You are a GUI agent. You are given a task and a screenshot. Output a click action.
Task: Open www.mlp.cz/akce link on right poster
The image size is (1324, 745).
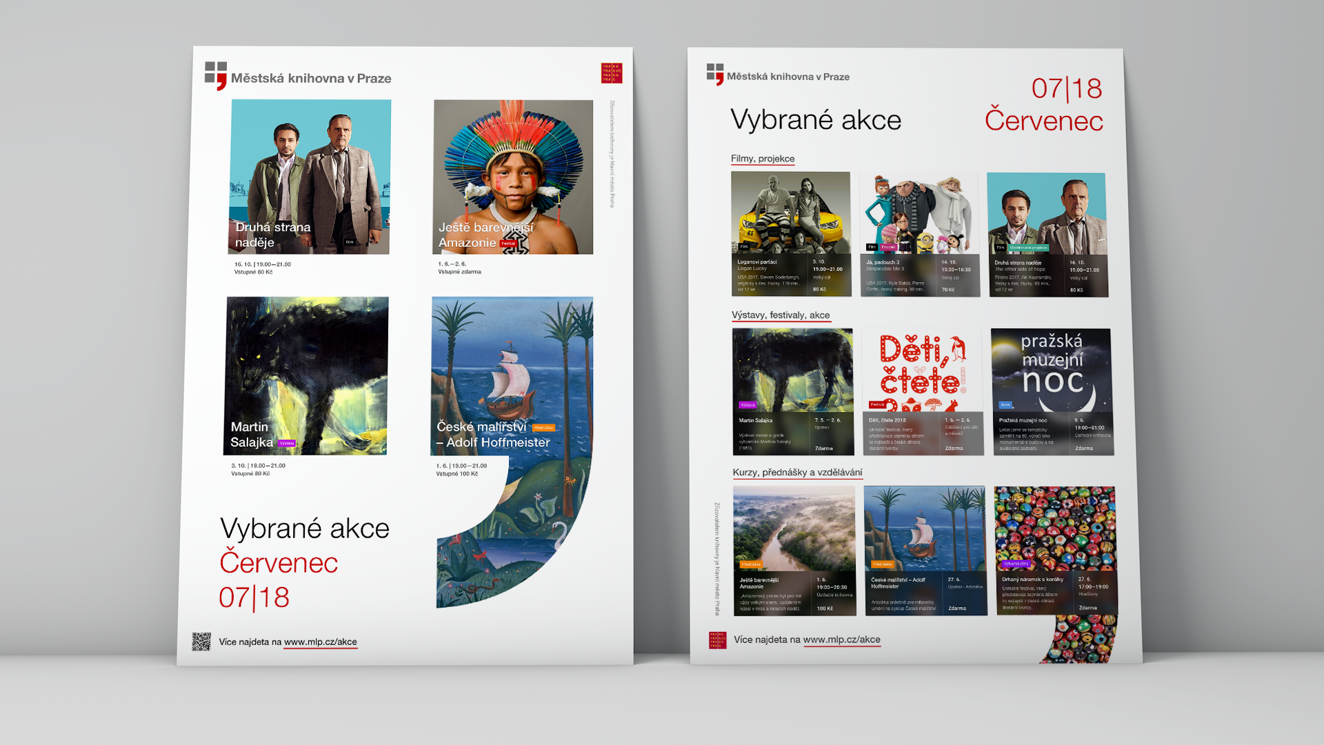841,640
